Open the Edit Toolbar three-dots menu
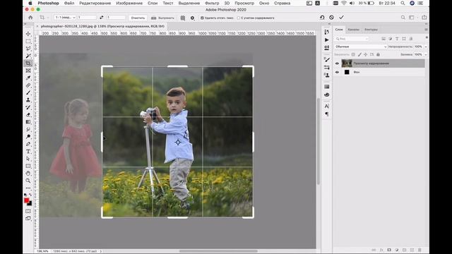The image size is (452, 254). (x=28, y=188)
